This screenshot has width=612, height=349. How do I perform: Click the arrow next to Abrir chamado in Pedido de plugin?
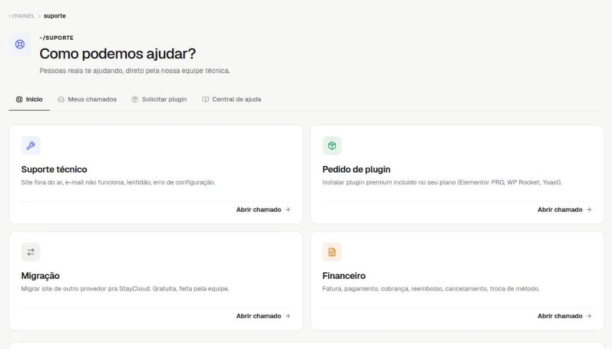pyautogui.click(x=589, y=209)
